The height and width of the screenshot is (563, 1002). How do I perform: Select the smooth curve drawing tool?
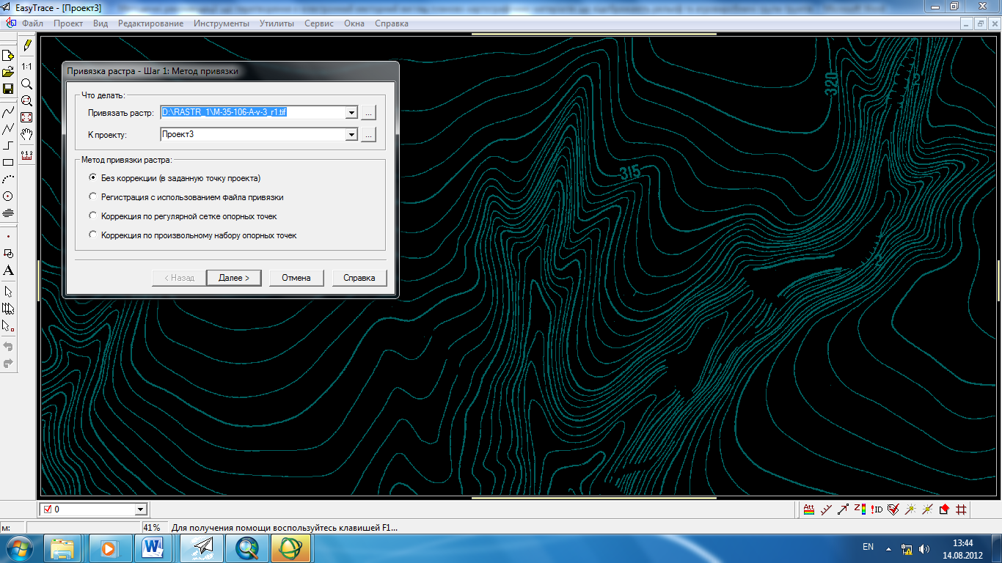coord(8,112)
